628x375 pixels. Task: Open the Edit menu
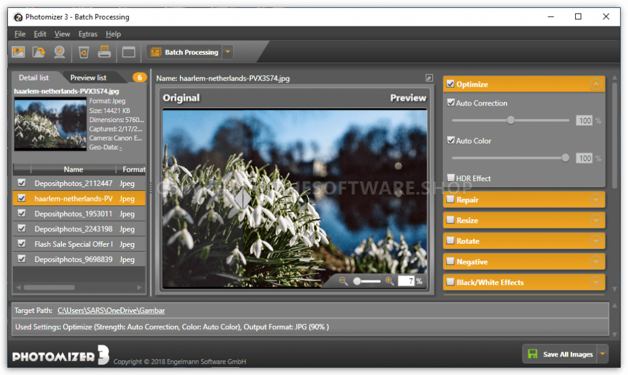click(x=40, y=34)
